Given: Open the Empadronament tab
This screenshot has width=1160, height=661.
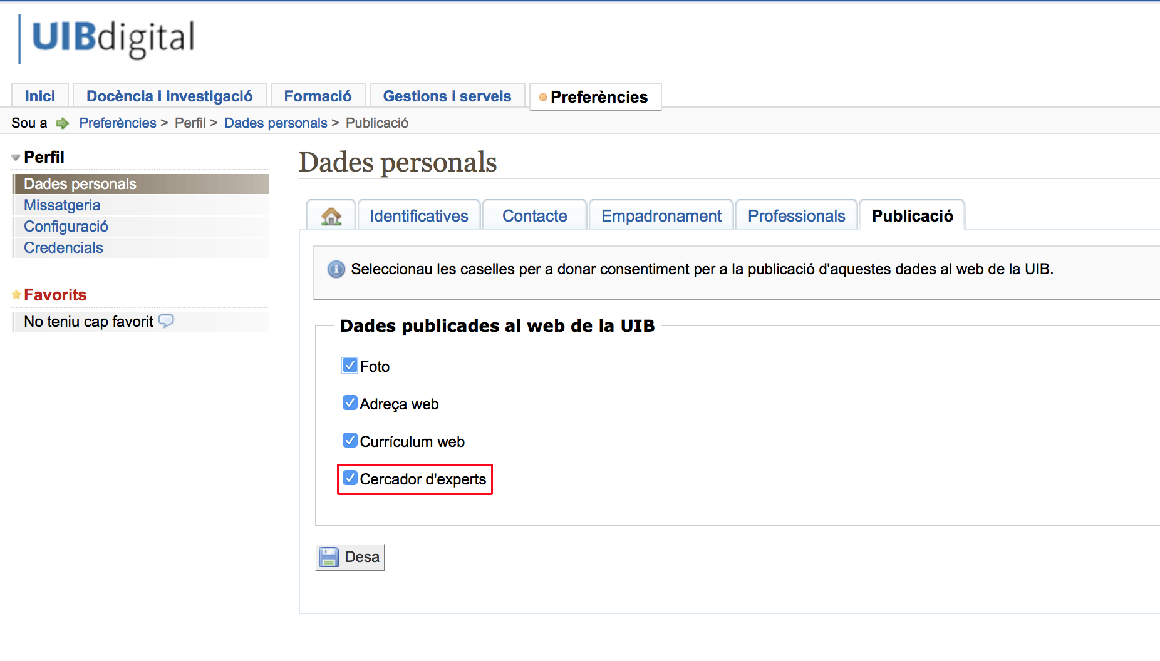Looking at the screenshot, I should click(661, 216).
